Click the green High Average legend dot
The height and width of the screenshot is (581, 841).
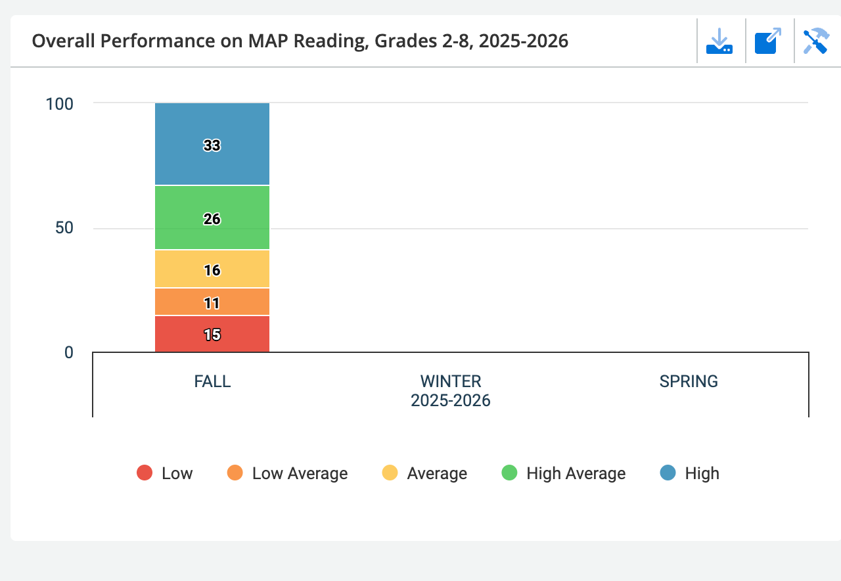point(509,473)
